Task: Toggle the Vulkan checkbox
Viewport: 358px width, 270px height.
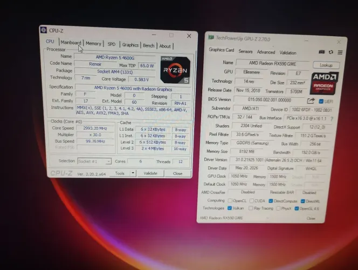Action: point(230,208)
